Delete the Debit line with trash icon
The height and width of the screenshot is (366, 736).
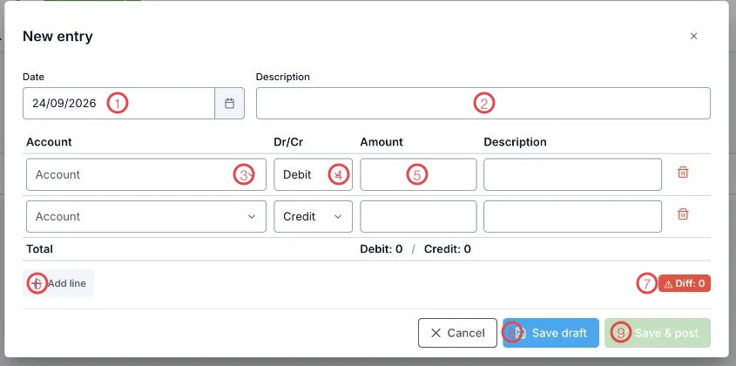[x=683, y=173]
